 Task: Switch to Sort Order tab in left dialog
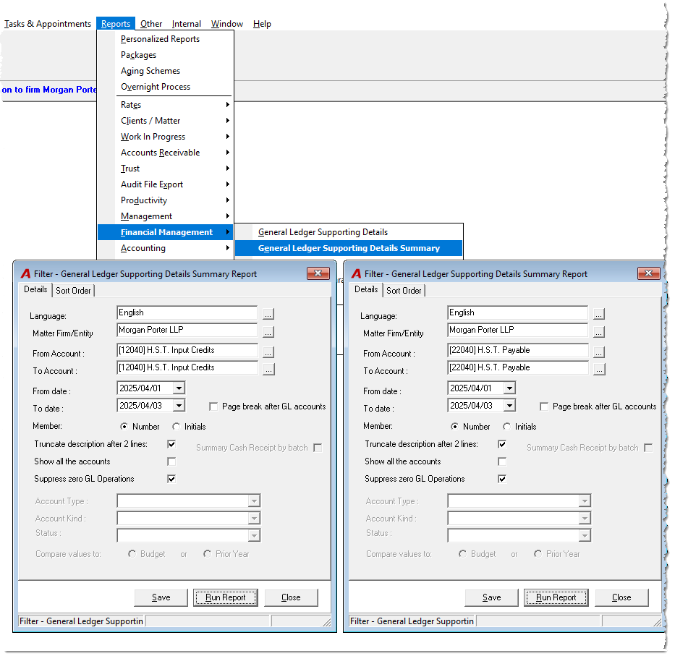[73, 291]
